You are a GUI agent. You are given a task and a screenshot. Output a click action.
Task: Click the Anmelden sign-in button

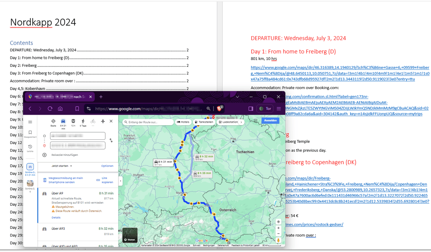[x=271, y=121]
